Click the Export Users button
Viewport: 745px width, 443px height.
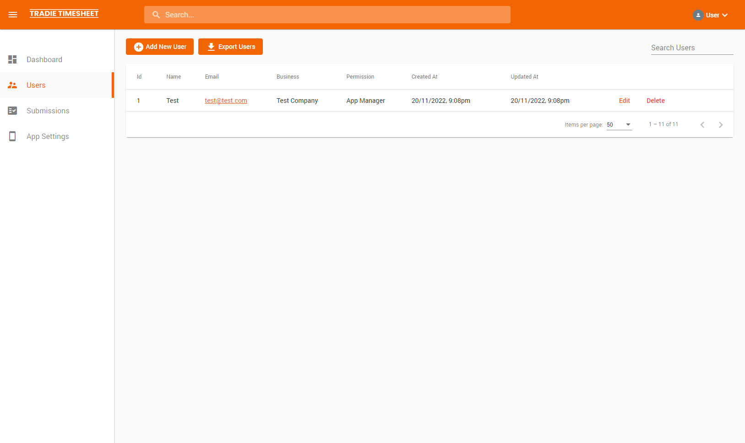[230, 47]
